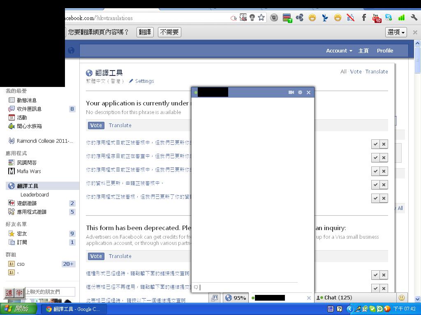The height and width of the screenshot is (315, 421).
Task: Click Windows 開始 Start button
Action: coord(18,309)
